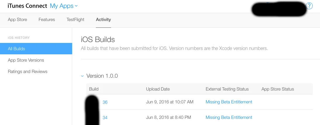Screen dimensions: 320x125
Task: Open build 36 link
Action: (x=105, y=102)
